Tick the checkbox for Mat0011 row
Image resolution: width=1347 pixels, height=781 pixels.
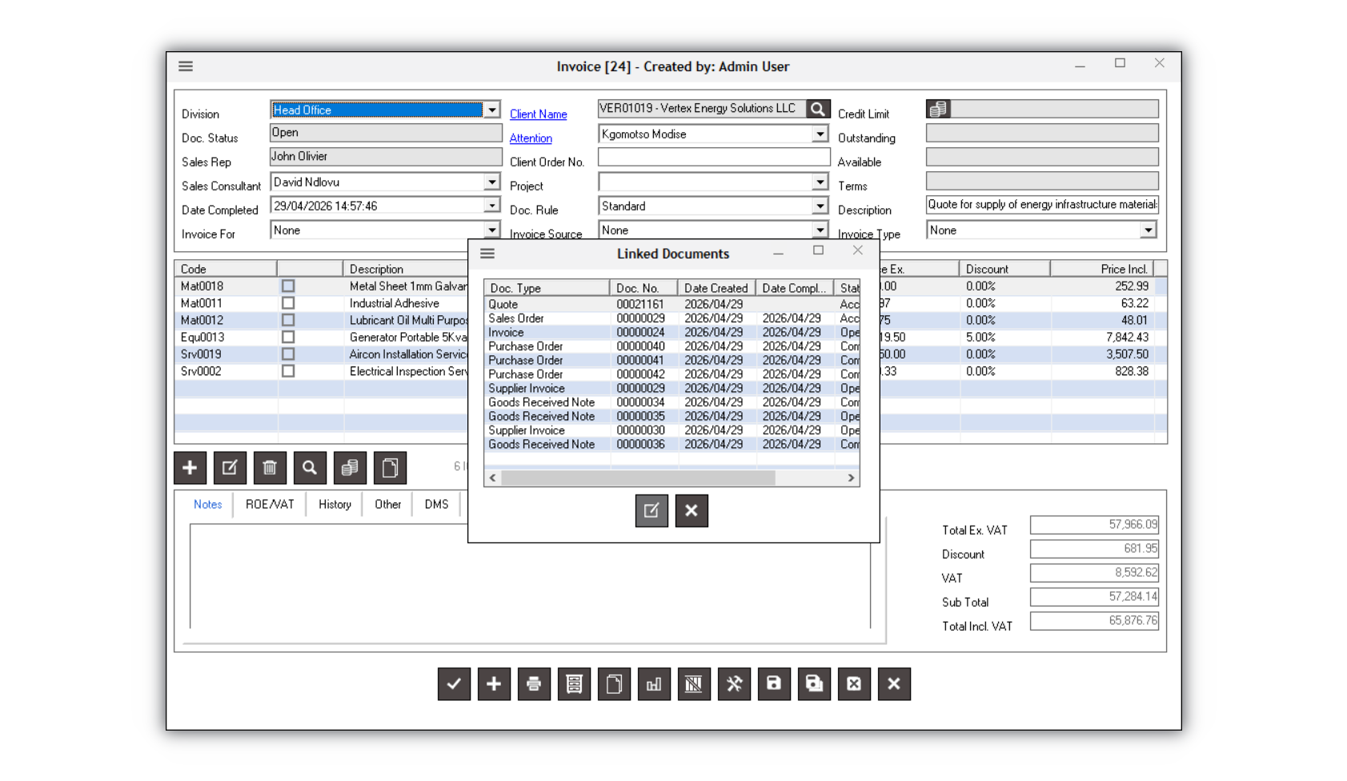(x=288, y=303)
